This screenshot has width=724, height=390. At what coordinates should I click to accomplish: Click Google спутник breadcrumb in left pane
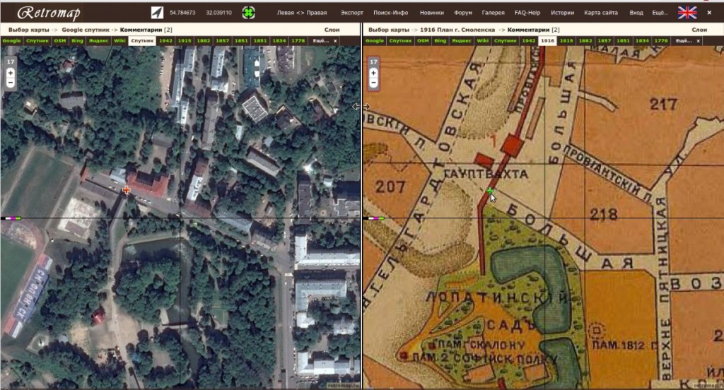86,30
